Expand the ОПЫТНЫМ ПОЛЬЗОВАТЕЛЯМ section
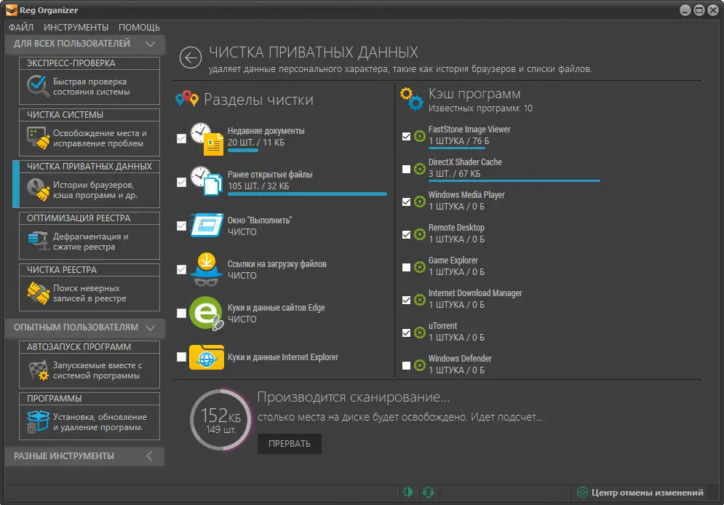This screenshot has width=724, height=505. pos(151,328)
